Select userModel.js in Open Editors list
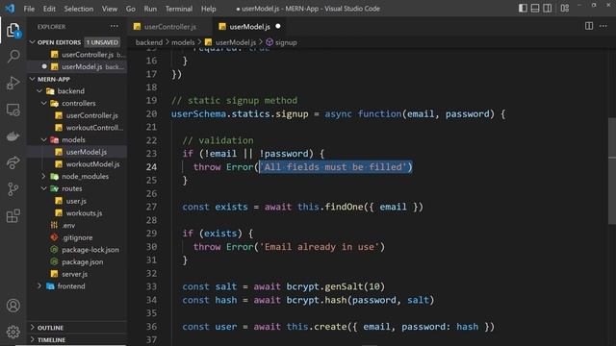This screenshot has height=346, width=616. (77, 66)
